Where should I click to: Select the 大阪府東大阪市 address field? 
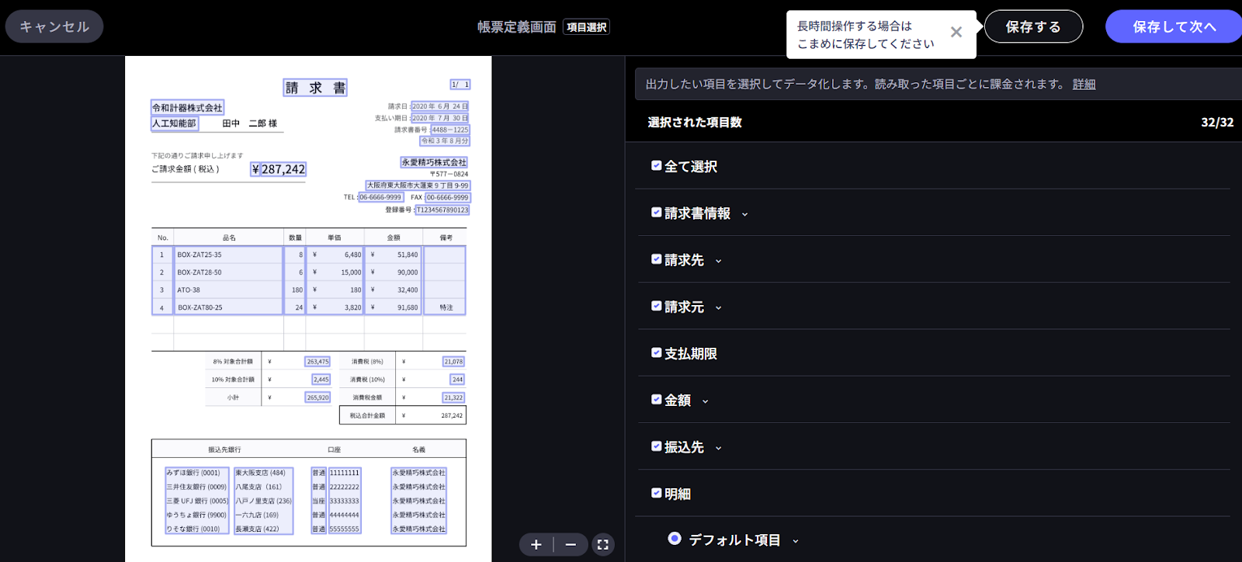[x=418, y=186]
